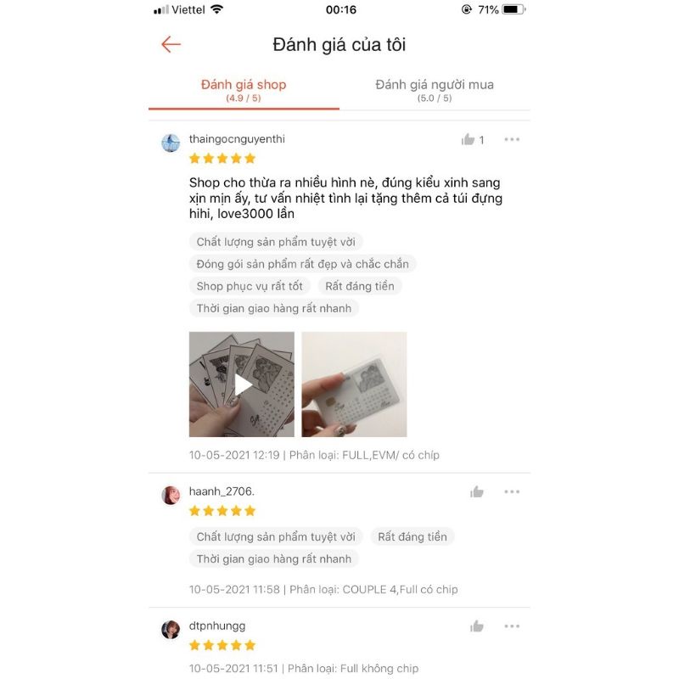Screen dimensions: 679x679
Task: Open haanh_2706's profile avatar
Action: click(x=171, y=495)
